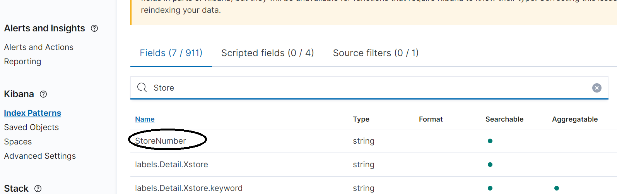Clear the Store search filter
Viewport: 617px width, 194px height.
coord(596,88)
